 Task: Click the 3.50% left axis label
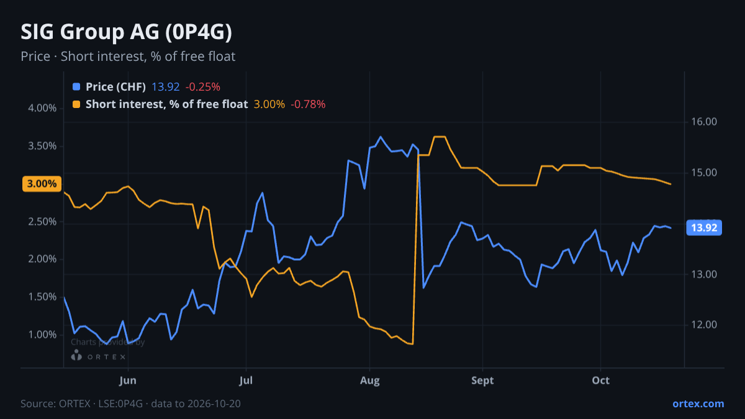43,146
